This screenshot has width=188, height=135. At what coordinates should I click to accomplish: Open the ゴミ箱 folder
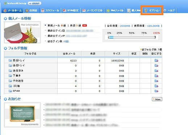pos(16,86)
